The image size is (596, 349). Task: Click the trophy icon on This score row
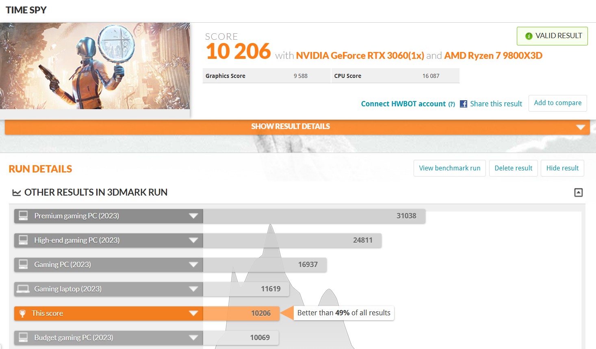coord(23,313)
